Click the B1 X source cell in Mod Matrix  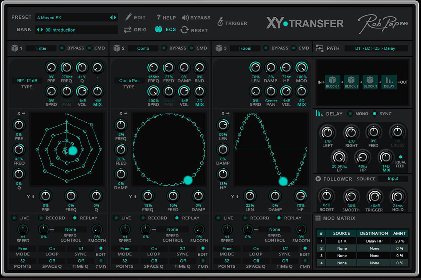(341, 241)
